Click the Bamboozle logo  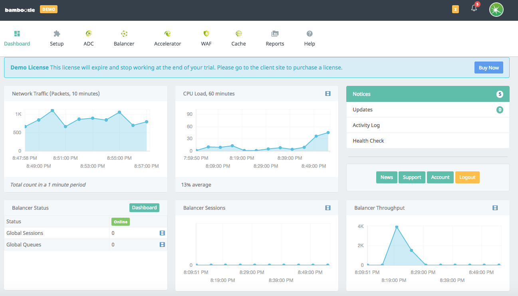20,10
